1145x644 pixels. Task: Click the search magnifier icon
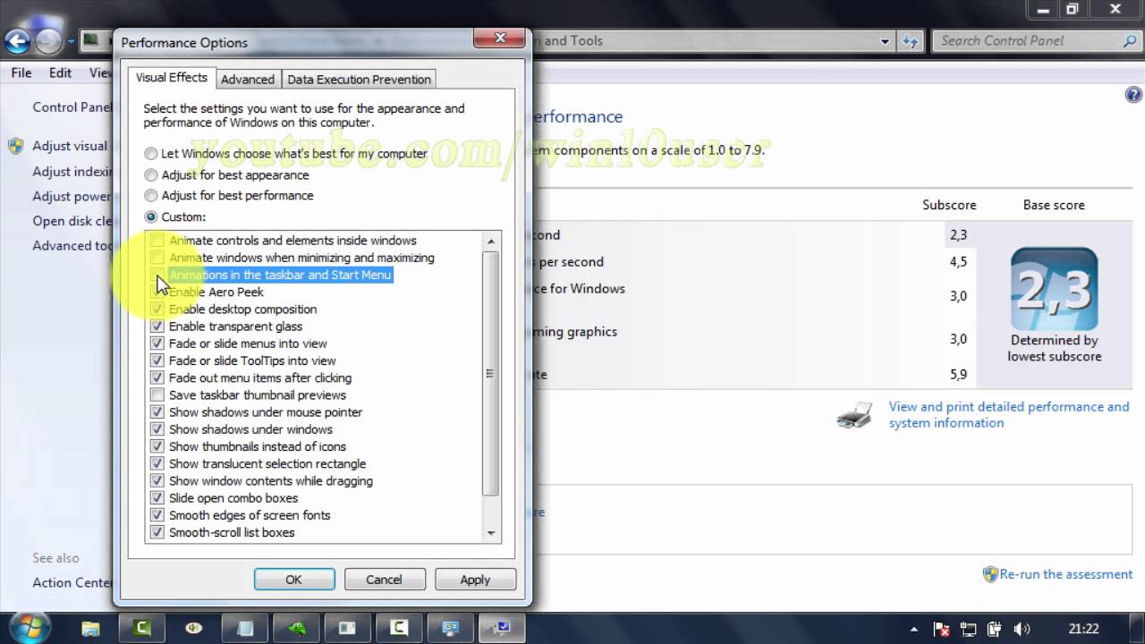click(x=1130, y=40)
